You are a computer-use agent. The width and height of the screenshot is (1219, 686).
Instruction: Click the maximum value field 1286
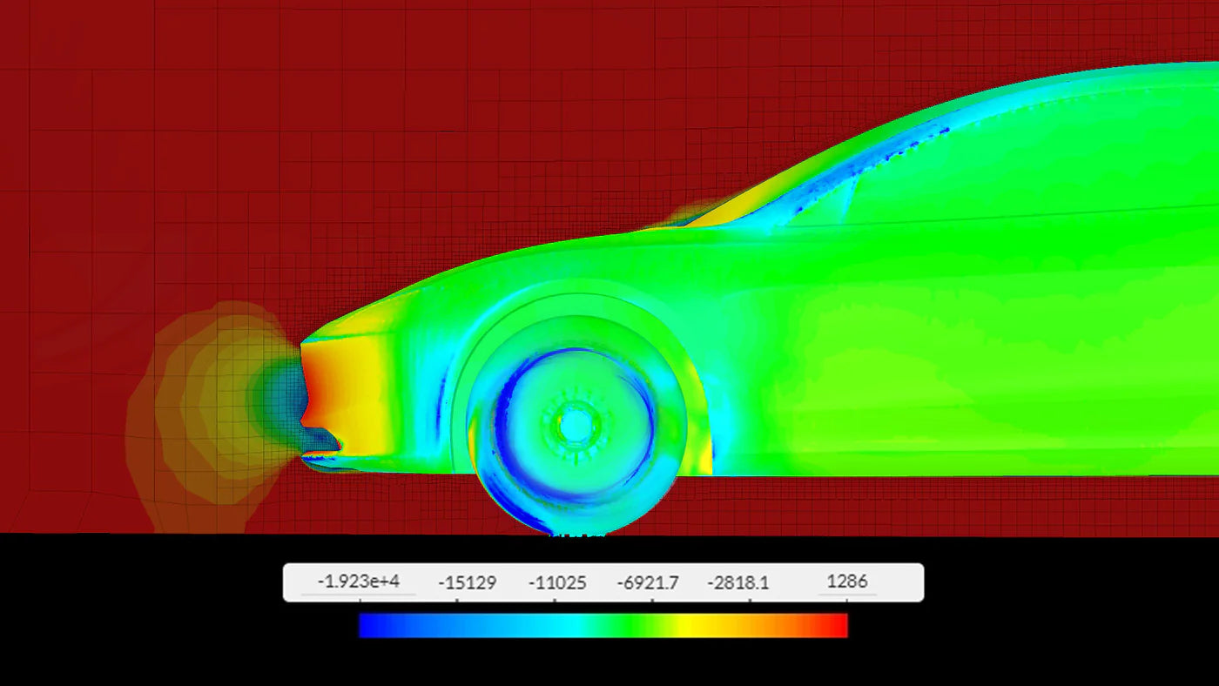pos(846,582)
